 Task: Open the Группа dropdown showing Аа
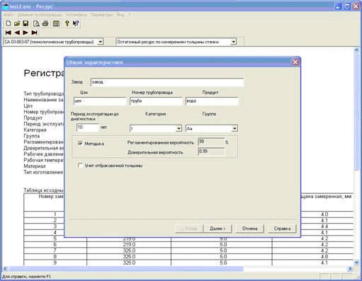pos(234,128)
